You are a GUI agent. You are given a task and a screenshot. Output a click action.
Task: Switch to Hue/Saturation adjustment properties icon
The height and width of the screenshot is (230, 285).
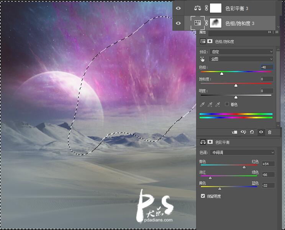coord(203,41)
